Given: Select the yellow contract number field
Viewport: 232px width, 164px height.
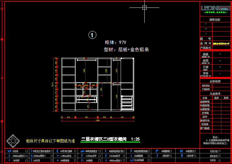Looking at the screenshot, I should click(221, 43).
